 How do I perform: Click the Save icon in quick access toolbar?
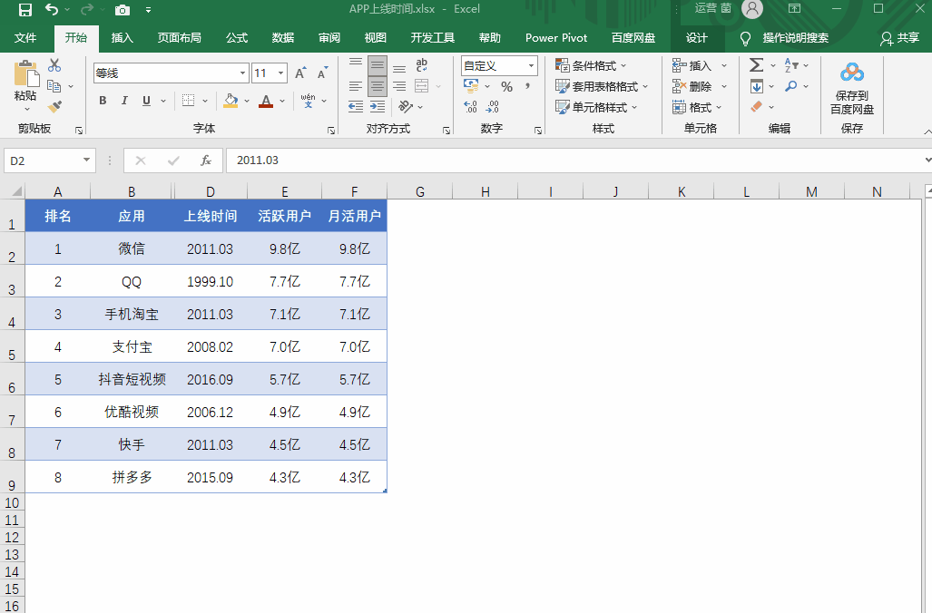click(x=25, y=9)
